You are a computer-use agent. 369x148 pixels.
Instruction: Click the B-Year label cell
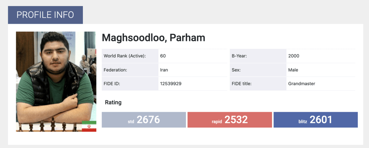tap(239, 56)
